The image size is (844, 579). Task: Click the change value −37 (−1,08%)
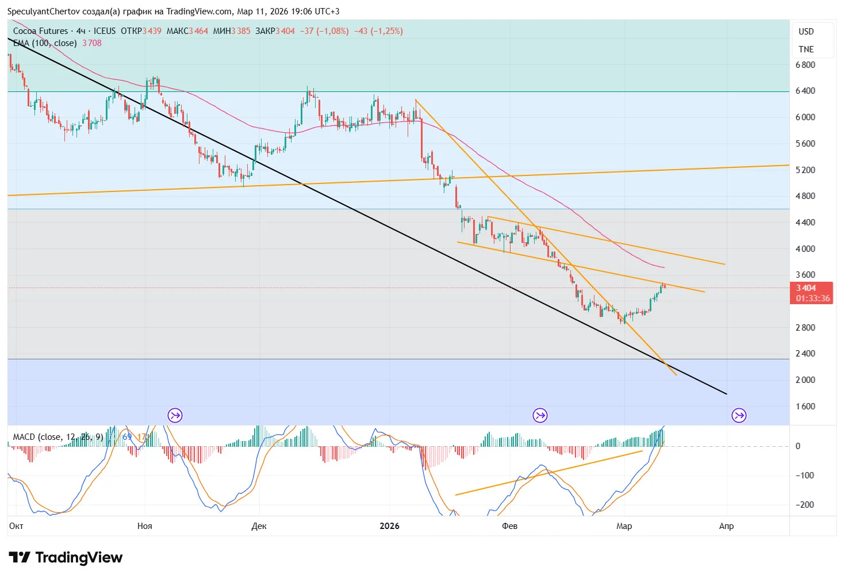[324, 31]
